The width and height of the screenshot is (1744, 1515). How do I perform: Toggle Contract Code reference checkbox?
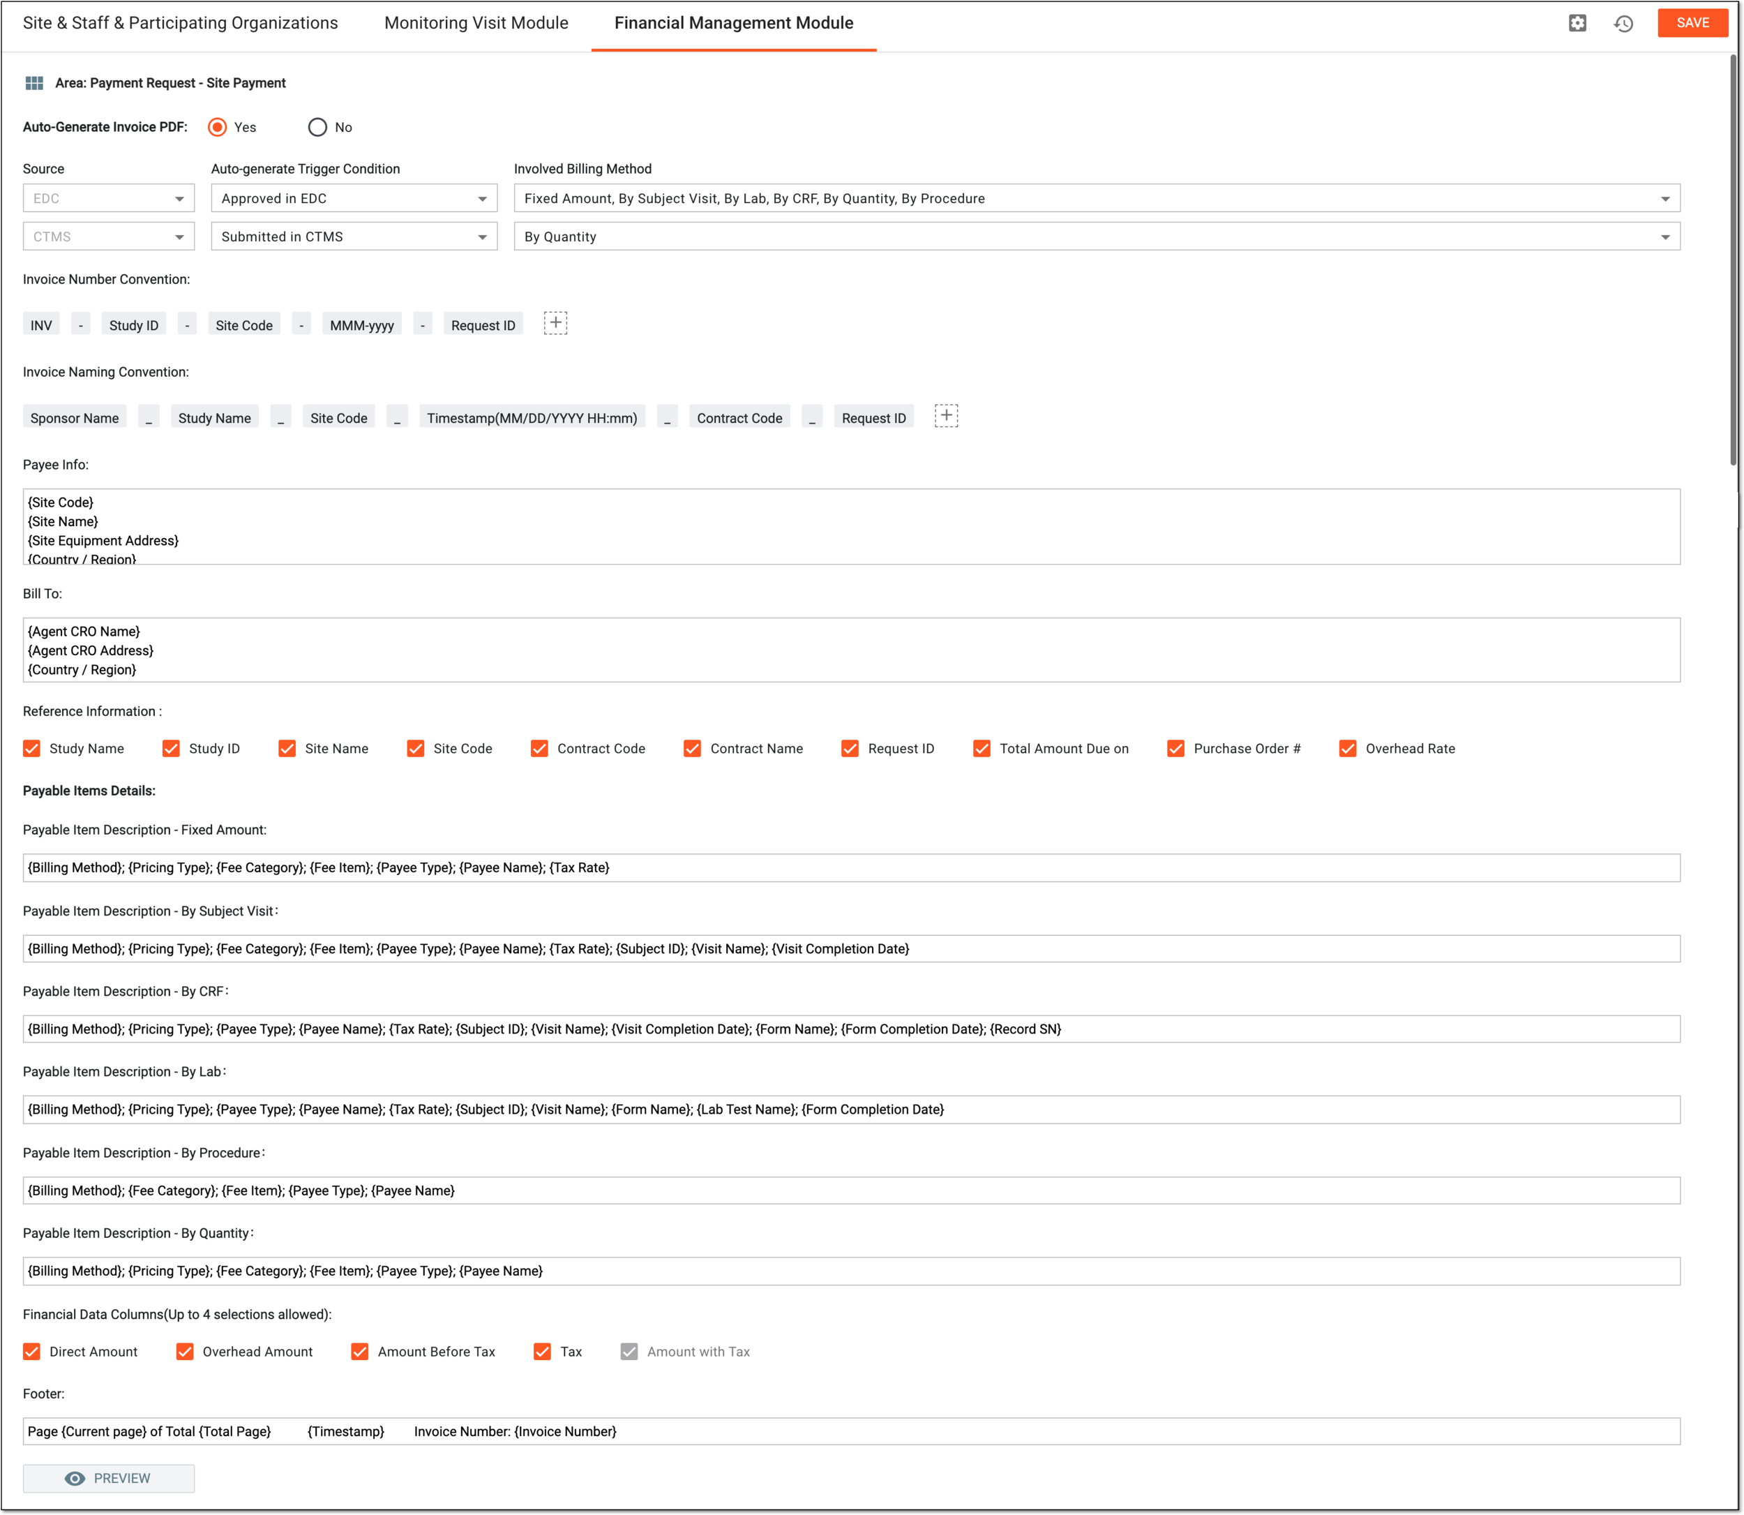pos(539,748)
